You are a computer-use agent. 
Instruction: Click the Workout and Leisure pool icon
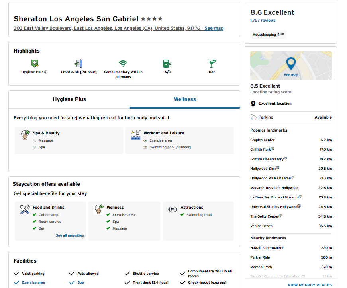(x=136, y=135)
